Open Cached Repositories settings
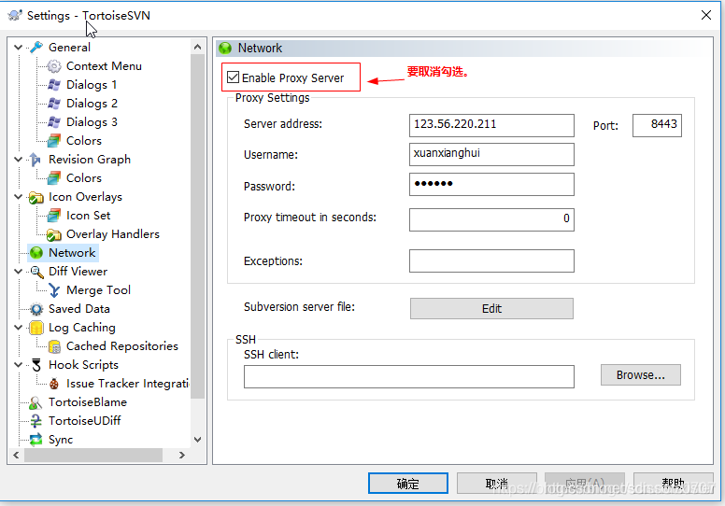This screenshot has width=725, height=506. (122, 346)
